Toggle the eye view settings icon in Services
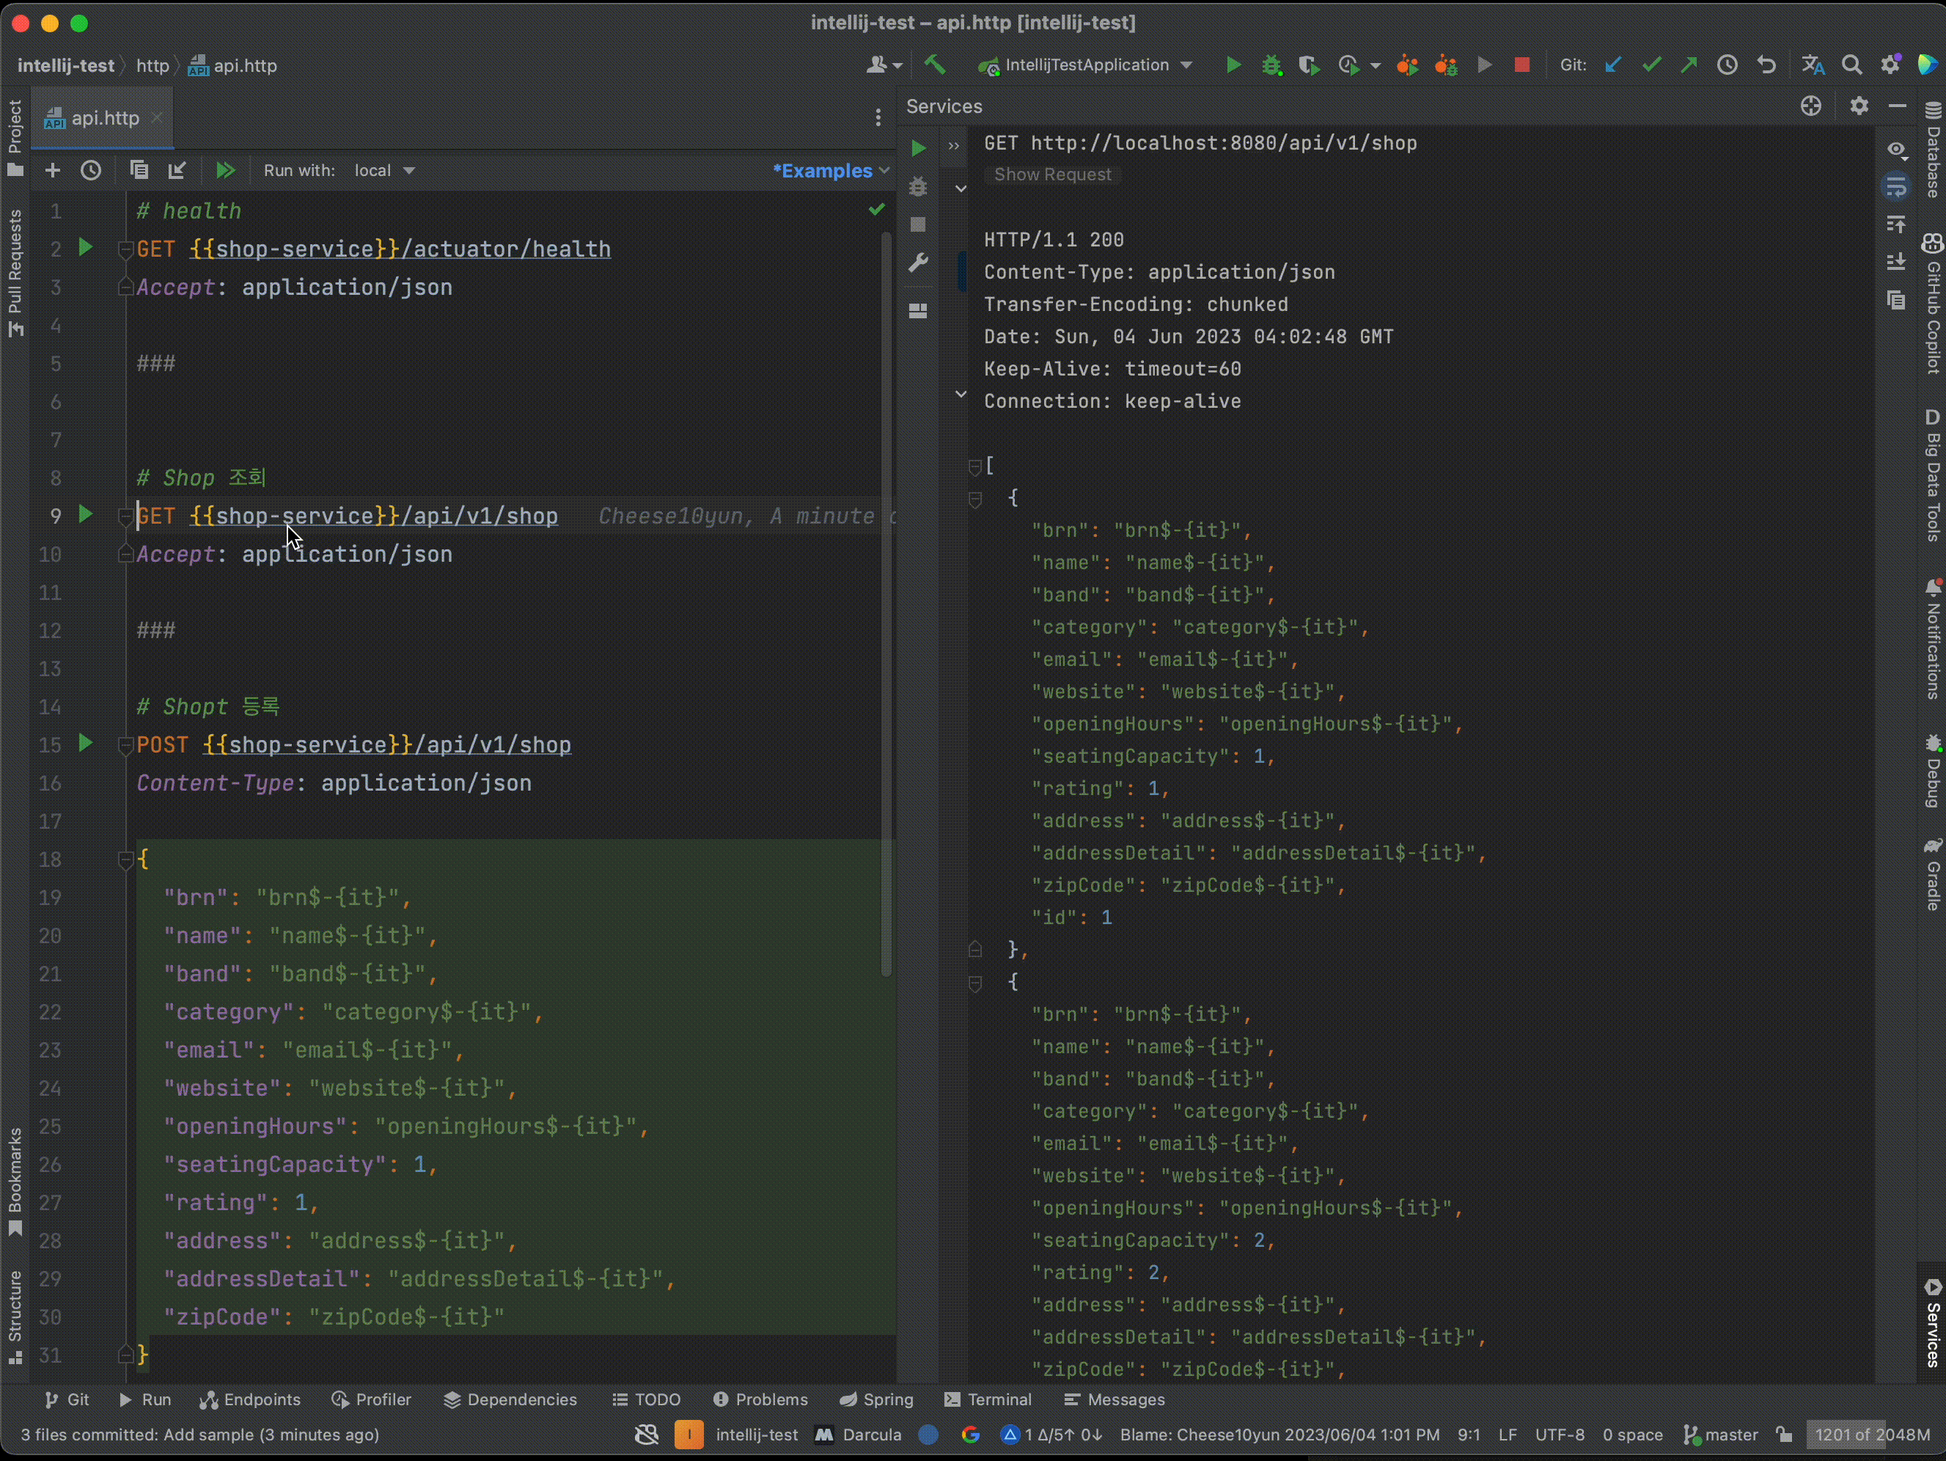Image resolution: width=1946 pixels, height=1461 pixels. 1897,150
